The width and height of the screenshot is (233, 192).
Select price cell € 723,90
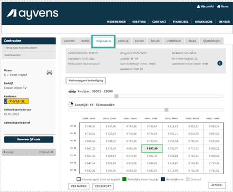(152, 141)
